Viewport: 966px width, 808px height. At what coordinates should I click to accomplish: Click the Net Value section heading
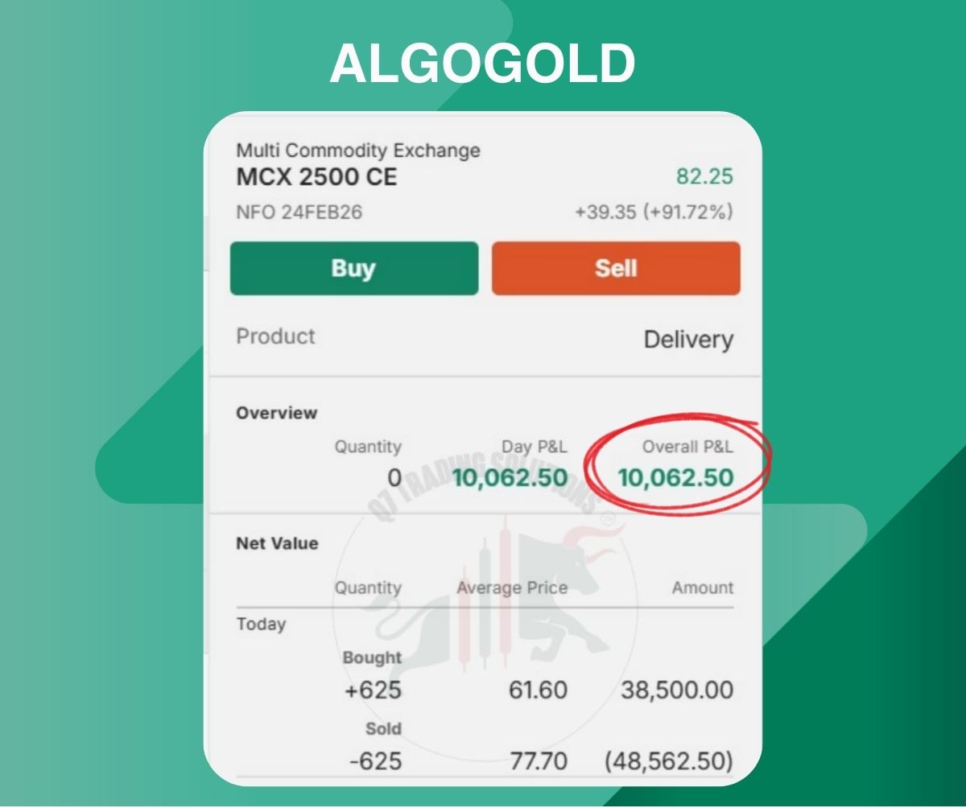pos(276,543)
